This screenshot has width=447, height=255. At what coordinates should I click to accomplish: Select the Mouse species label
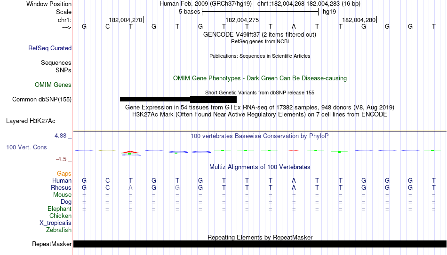pos(62,195)
